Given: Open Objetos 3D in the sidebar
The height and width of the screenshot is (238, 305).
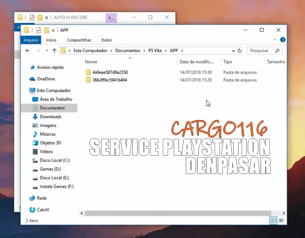Looking at the screenshot, I should point(50,143).
